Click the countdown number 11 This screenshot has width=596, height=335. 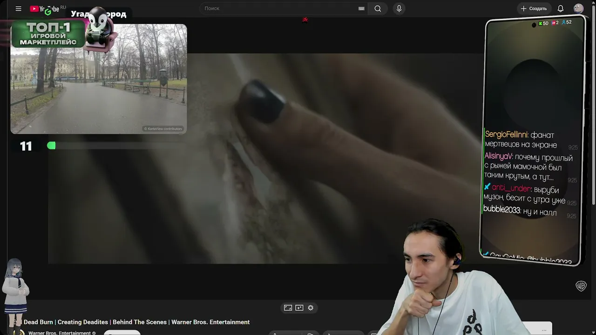click(26, 146)
